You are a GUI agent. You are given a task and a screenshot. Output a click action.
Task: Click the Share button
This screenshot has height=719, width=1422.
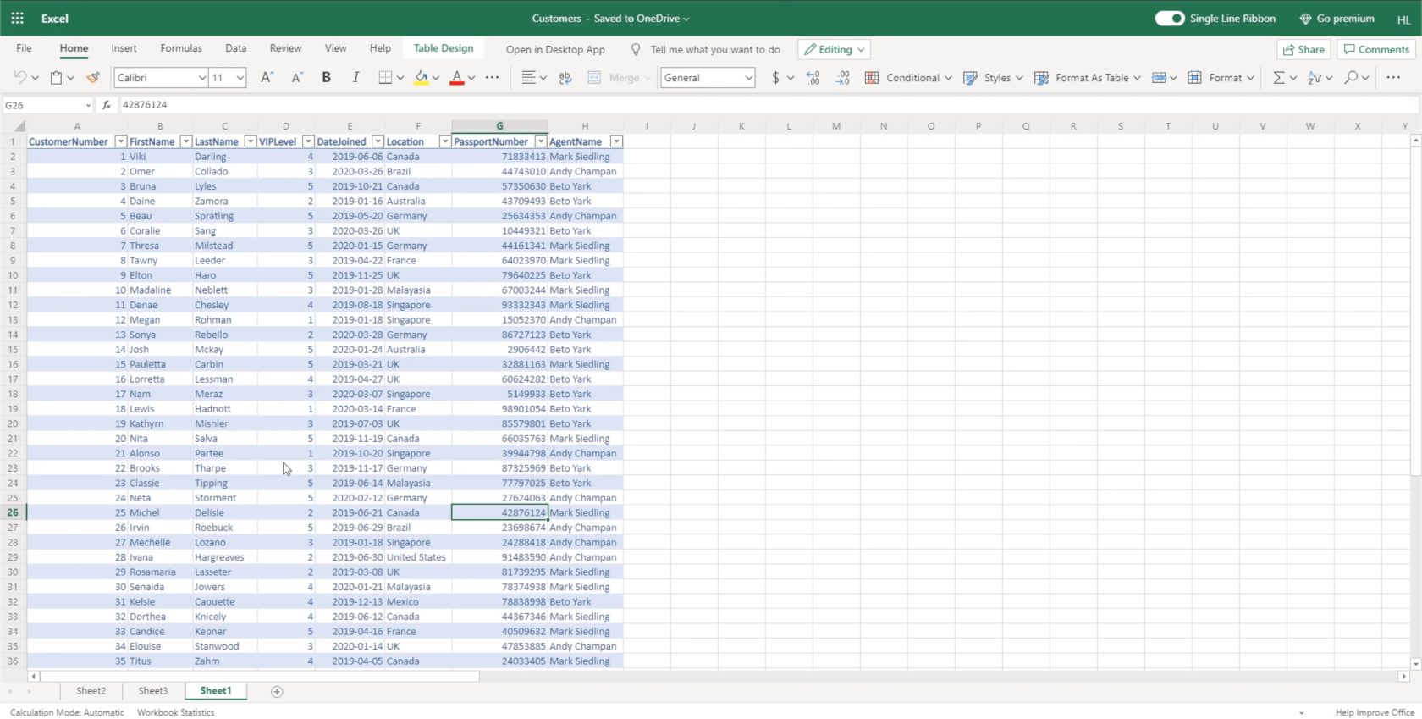1303,49
